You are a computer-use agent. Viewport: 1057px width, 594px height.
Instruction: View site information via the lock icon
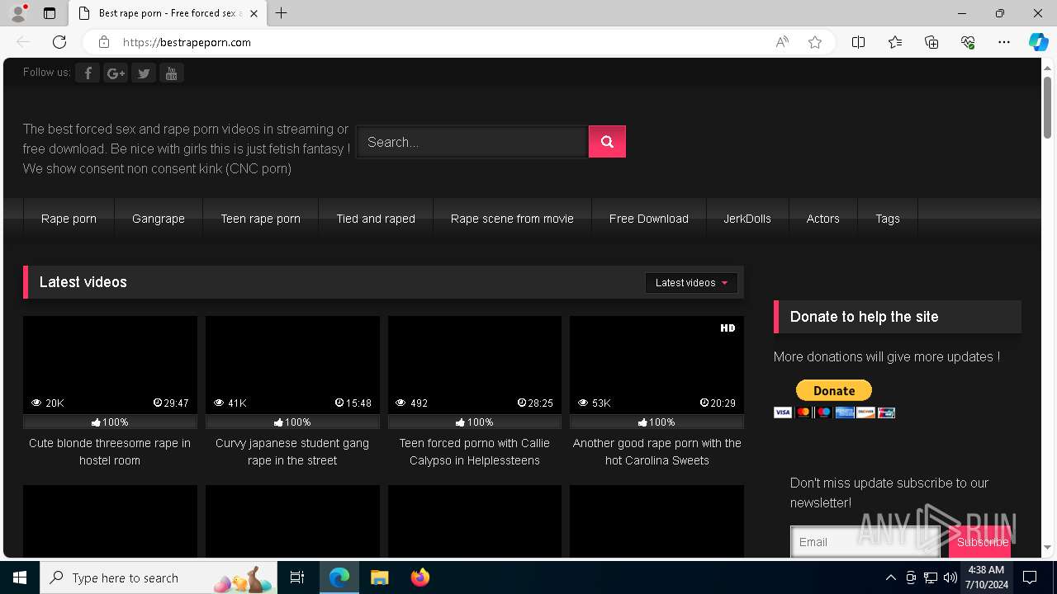click(x=104, y=42)
